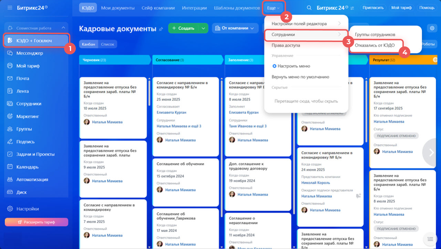The width and height of the screenshot is (441, 249).
Task: Click the Черновик column header
Action: point(115,60)
